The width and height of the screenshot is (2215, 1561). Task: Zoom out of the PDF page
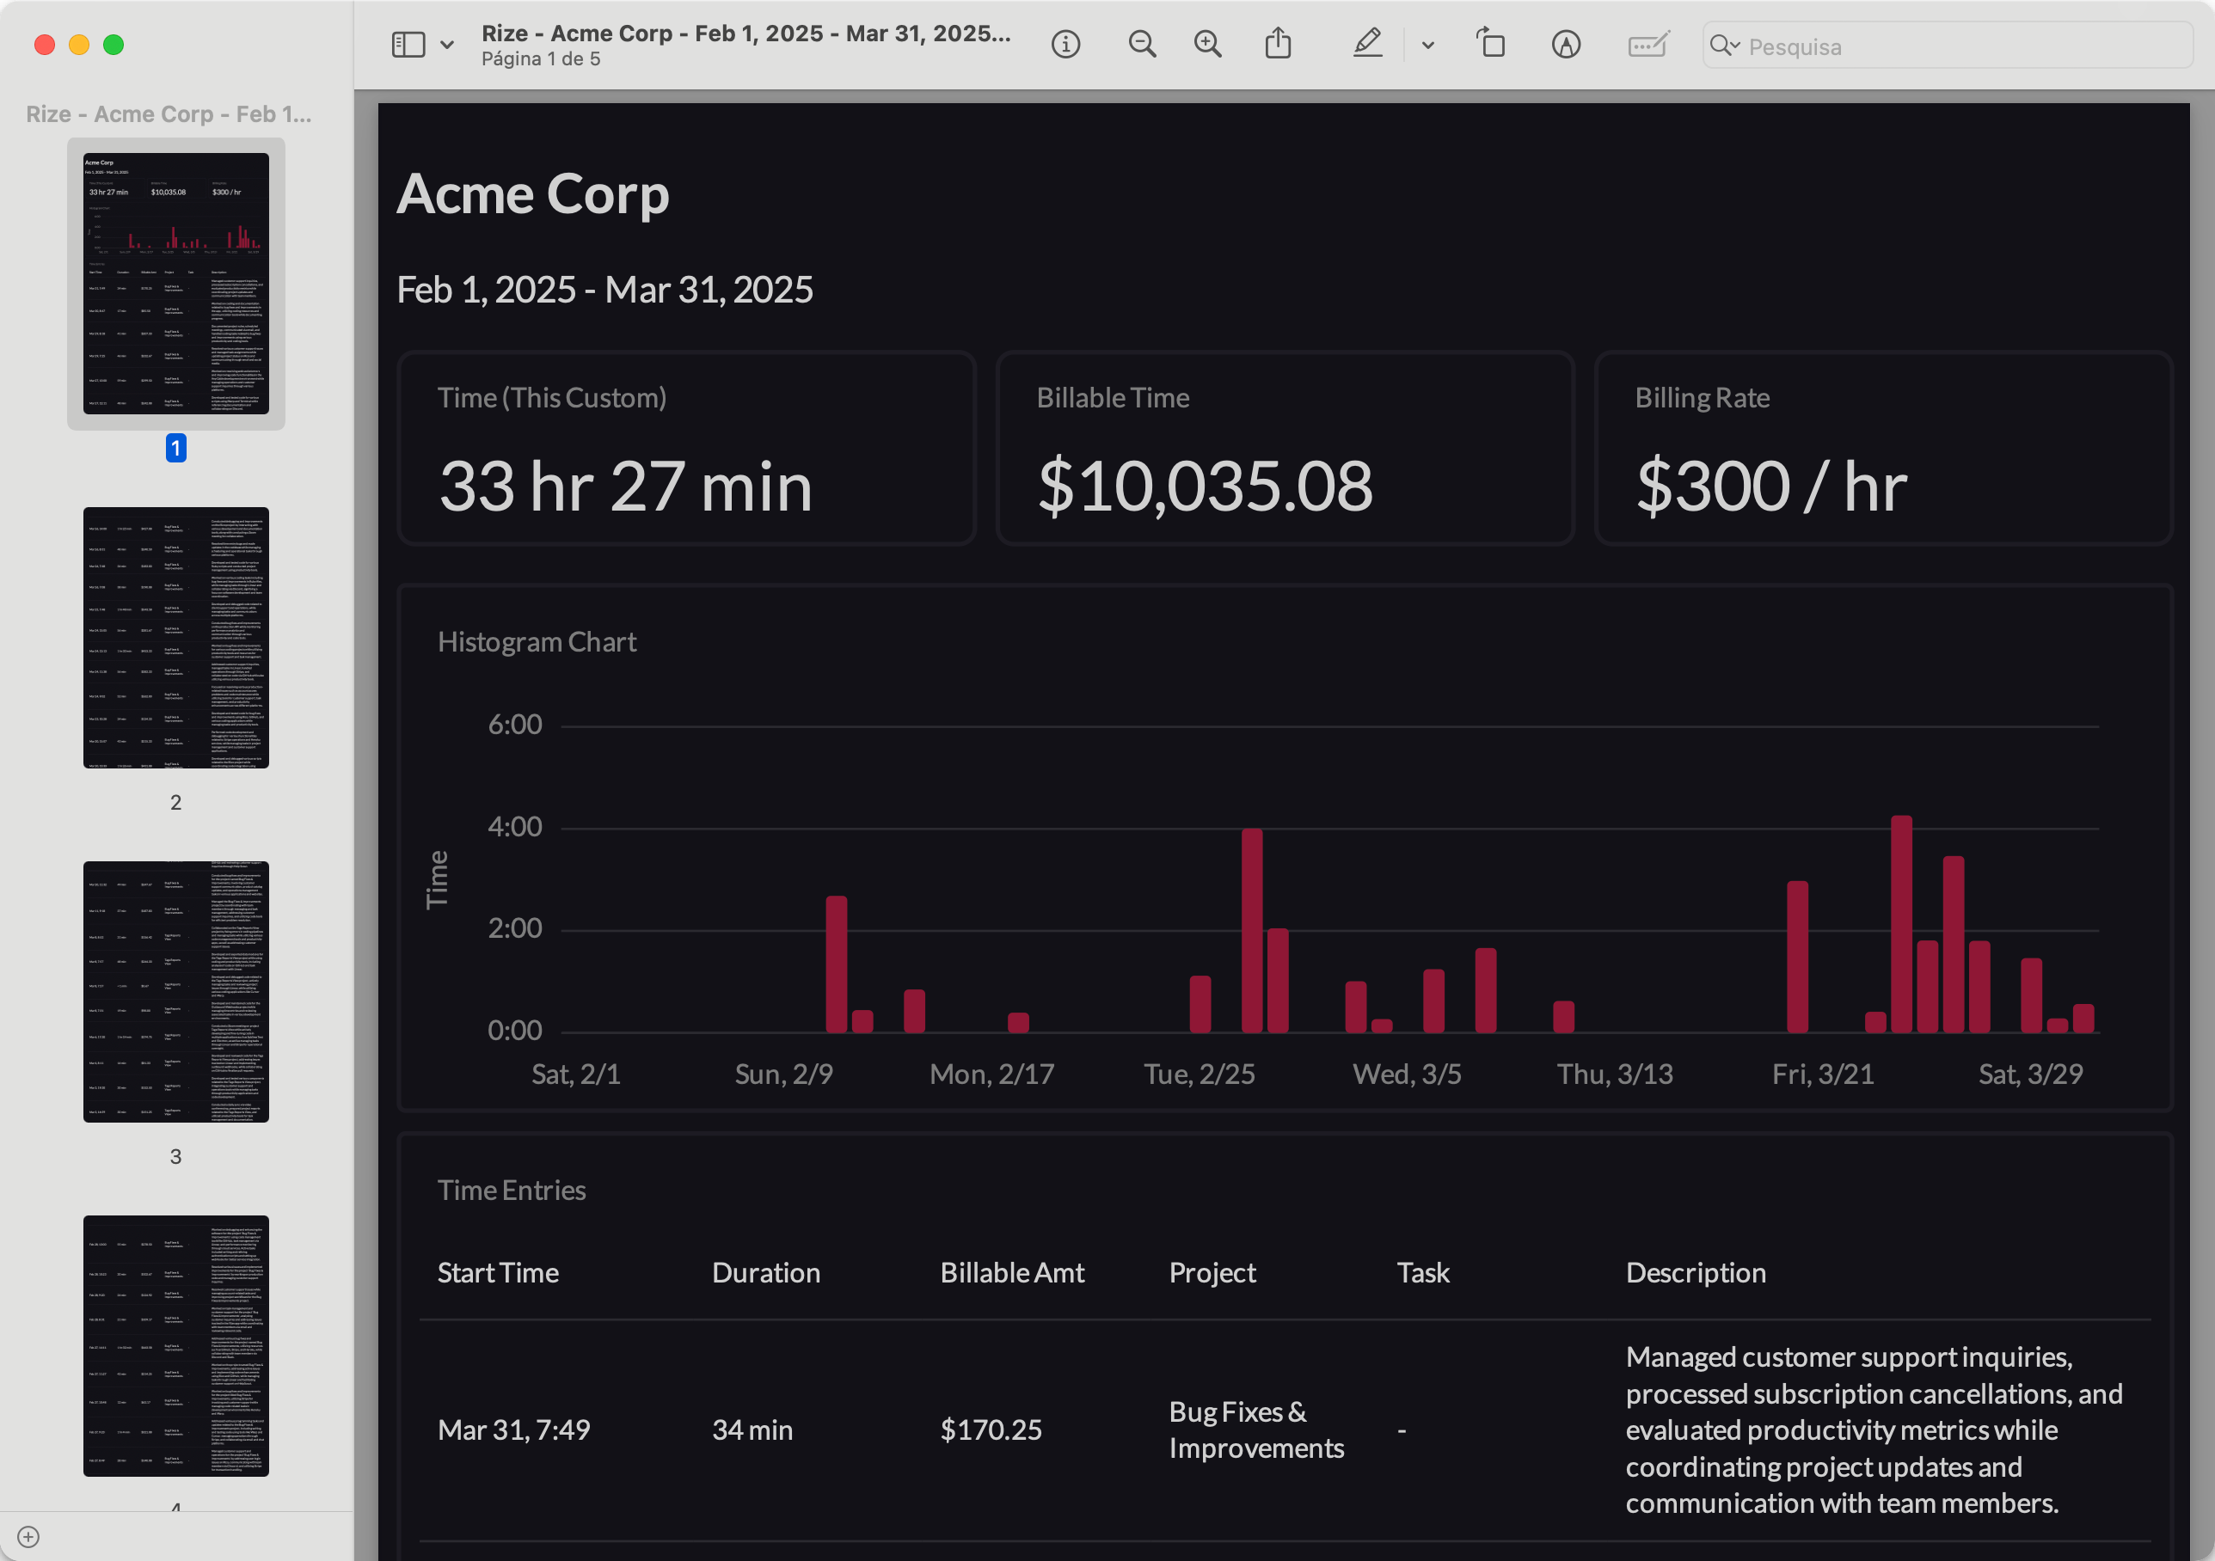[1142, 45]
